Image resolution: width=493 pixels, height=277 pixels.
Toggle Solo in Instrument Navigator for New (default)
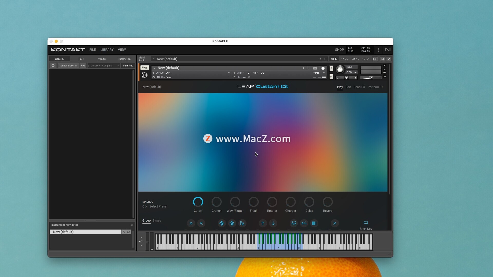tap(124, 232)
